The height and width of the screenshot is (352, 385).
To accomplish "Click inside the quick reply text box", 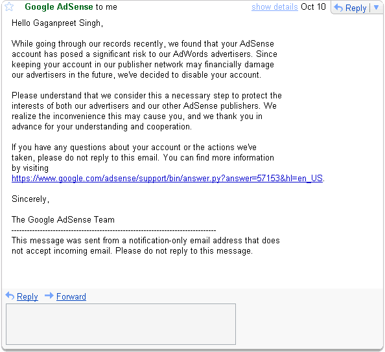I will [121, 324].
